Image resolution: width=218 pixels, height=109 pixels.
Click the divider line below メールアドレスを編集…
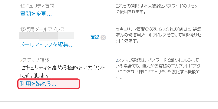pos(119,53)
